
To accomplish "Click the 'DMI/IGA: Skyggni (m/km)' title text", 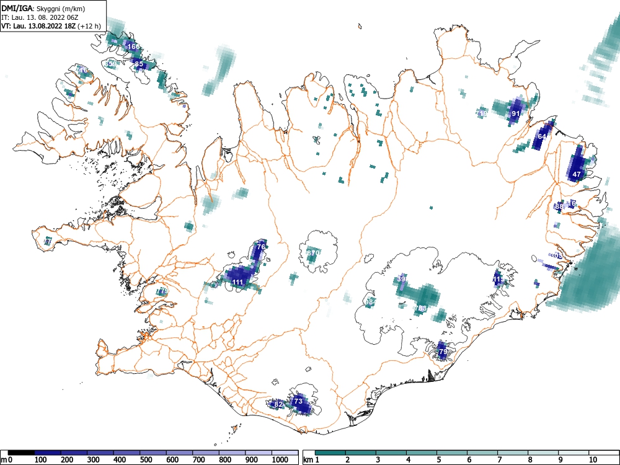I will pos(43,8).
